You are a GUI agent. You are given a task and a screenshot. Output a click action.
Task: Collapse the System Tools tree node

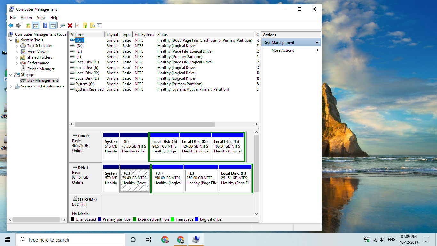click(x=11, y=40)
